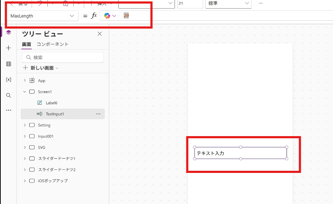Screen dimensions: 333x204
Task: Switch to the コンポーネント tab
Action: 52,44
